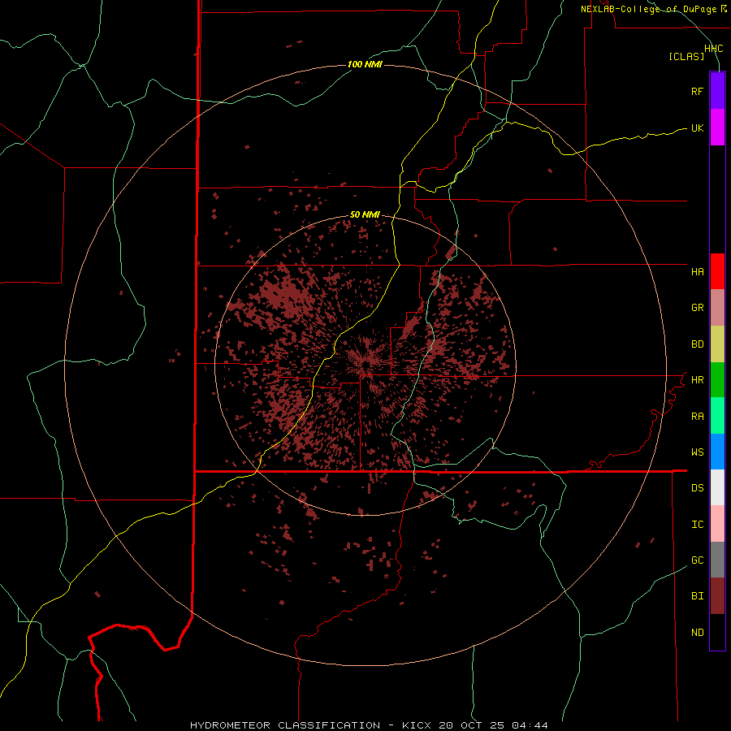Click the NEXLAB-College of DuPage text
This screenshot has width=731, height=731.
[648, 9]
